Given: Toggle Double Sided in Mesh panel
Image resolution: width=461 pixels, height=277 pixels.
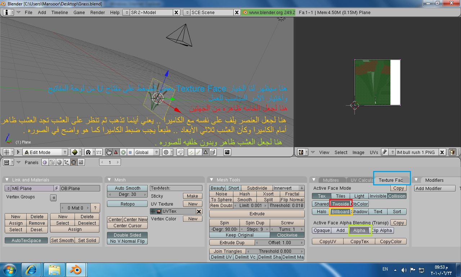Looking at the screenshot, I should [x=127, y=235].
